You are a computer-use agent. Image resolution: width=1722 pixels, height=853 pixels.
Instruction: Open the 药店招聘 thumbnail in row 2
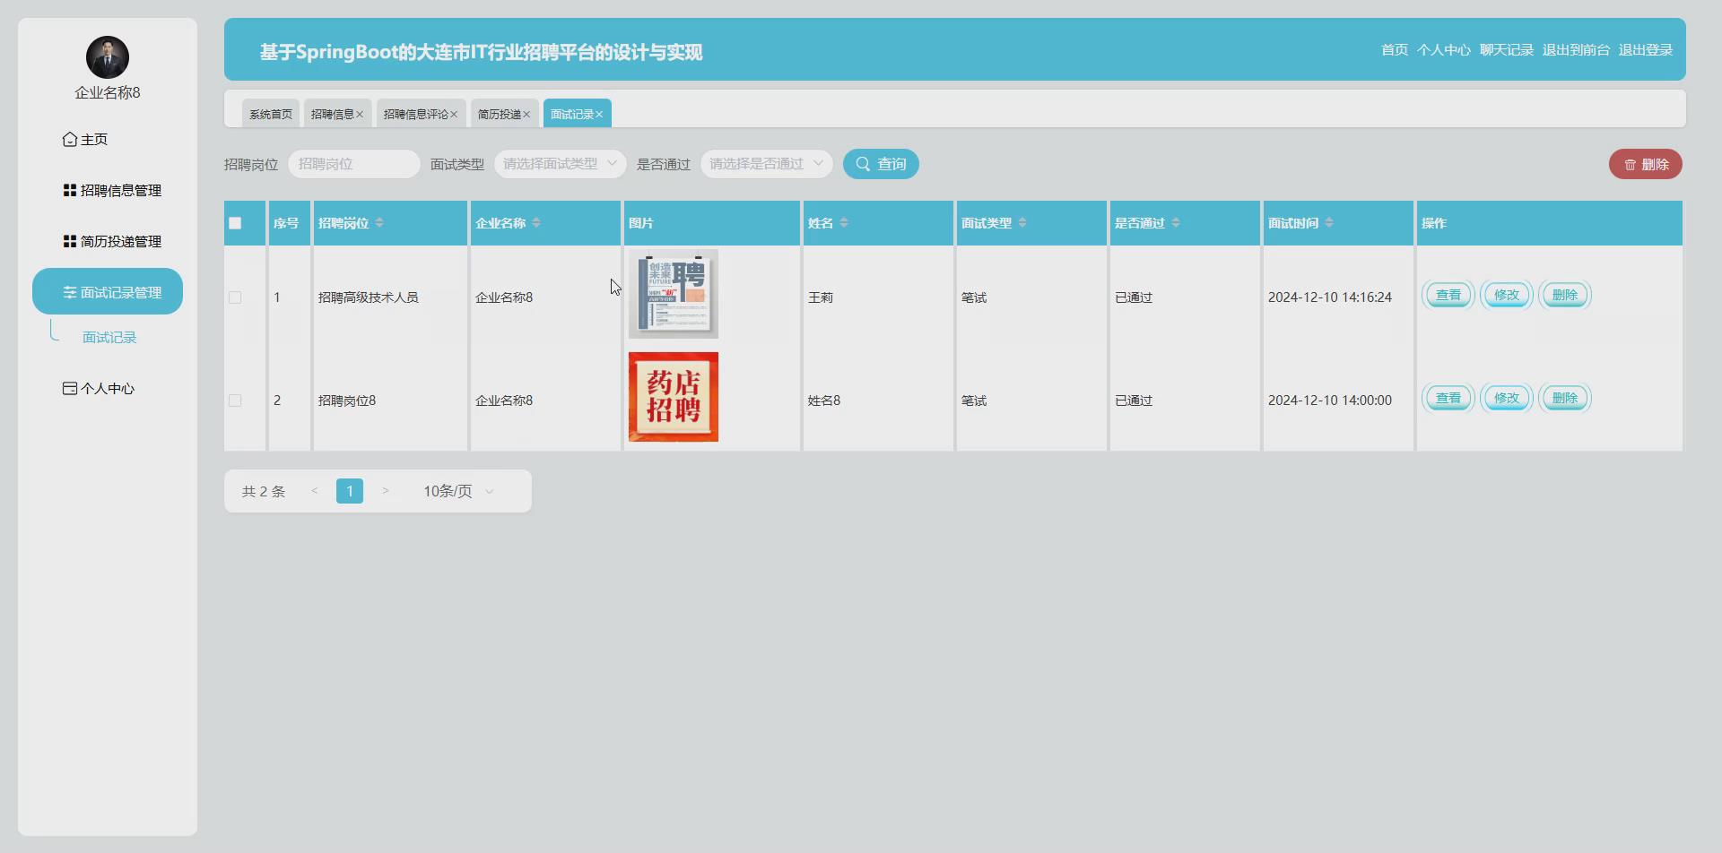[674, 397]
